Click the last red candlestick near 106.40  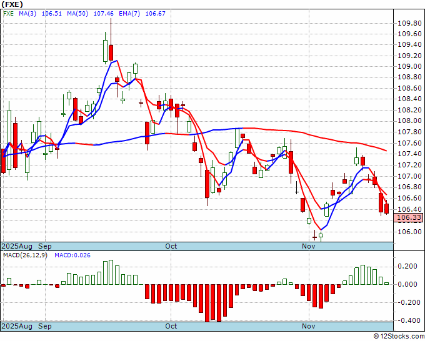click(x=387, y=208)
